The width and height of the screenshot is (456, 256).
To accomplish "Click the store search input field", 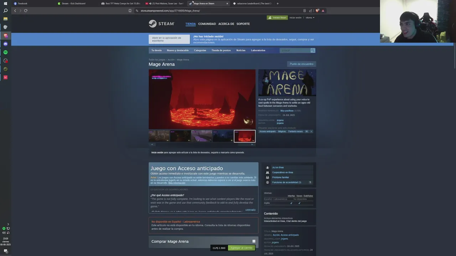I will 295,50.
